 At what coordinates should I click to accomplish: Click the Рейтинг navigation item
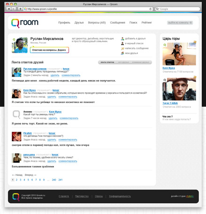pos(146,23)
